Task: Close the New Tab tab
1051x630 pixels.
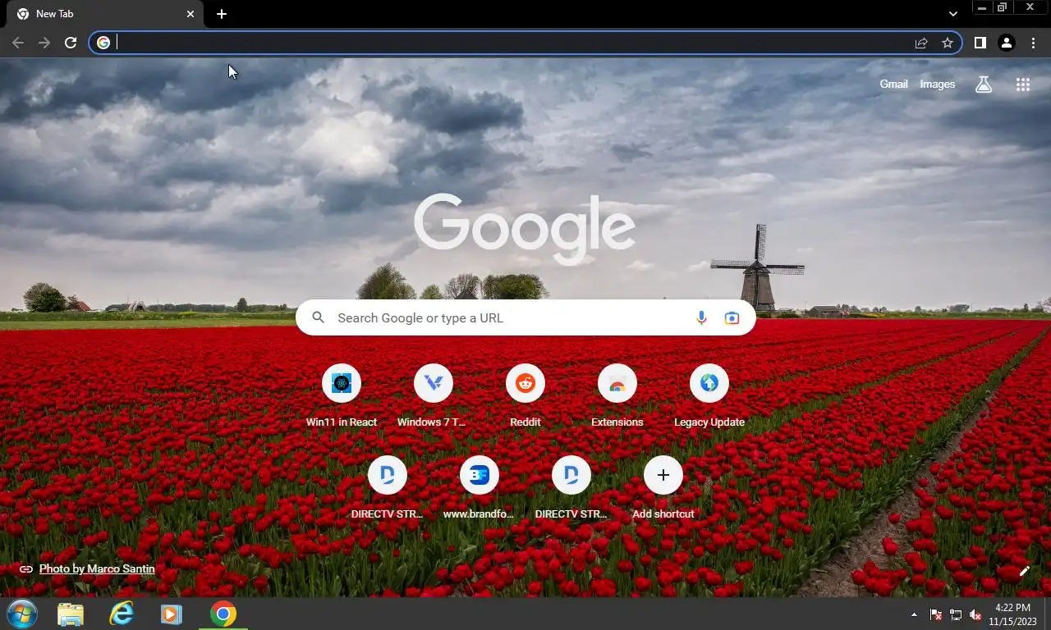Action: (190, 14)
